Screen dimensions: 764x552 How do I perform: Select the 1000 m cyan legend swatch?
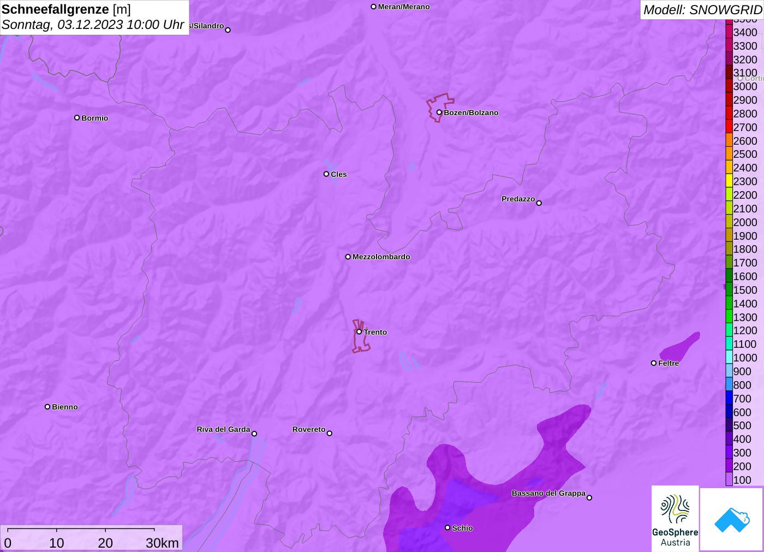click(729, 357)
